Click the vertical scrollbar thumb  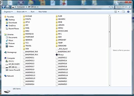tap(110, 32)
